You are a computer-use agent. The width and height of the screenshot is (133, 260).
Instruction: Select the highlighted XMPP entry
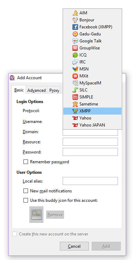coord(92,111)
